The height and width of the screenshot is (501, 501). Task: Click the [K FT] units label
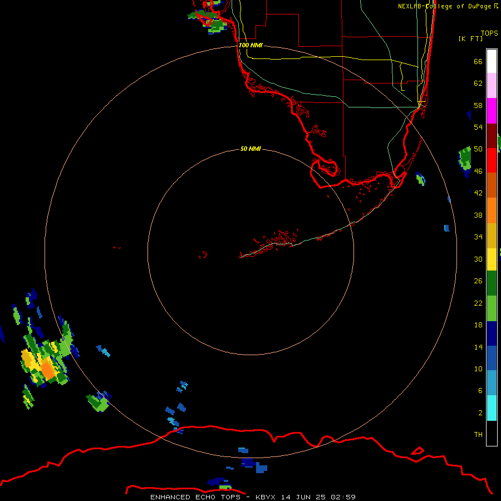[x=470, y=38]
